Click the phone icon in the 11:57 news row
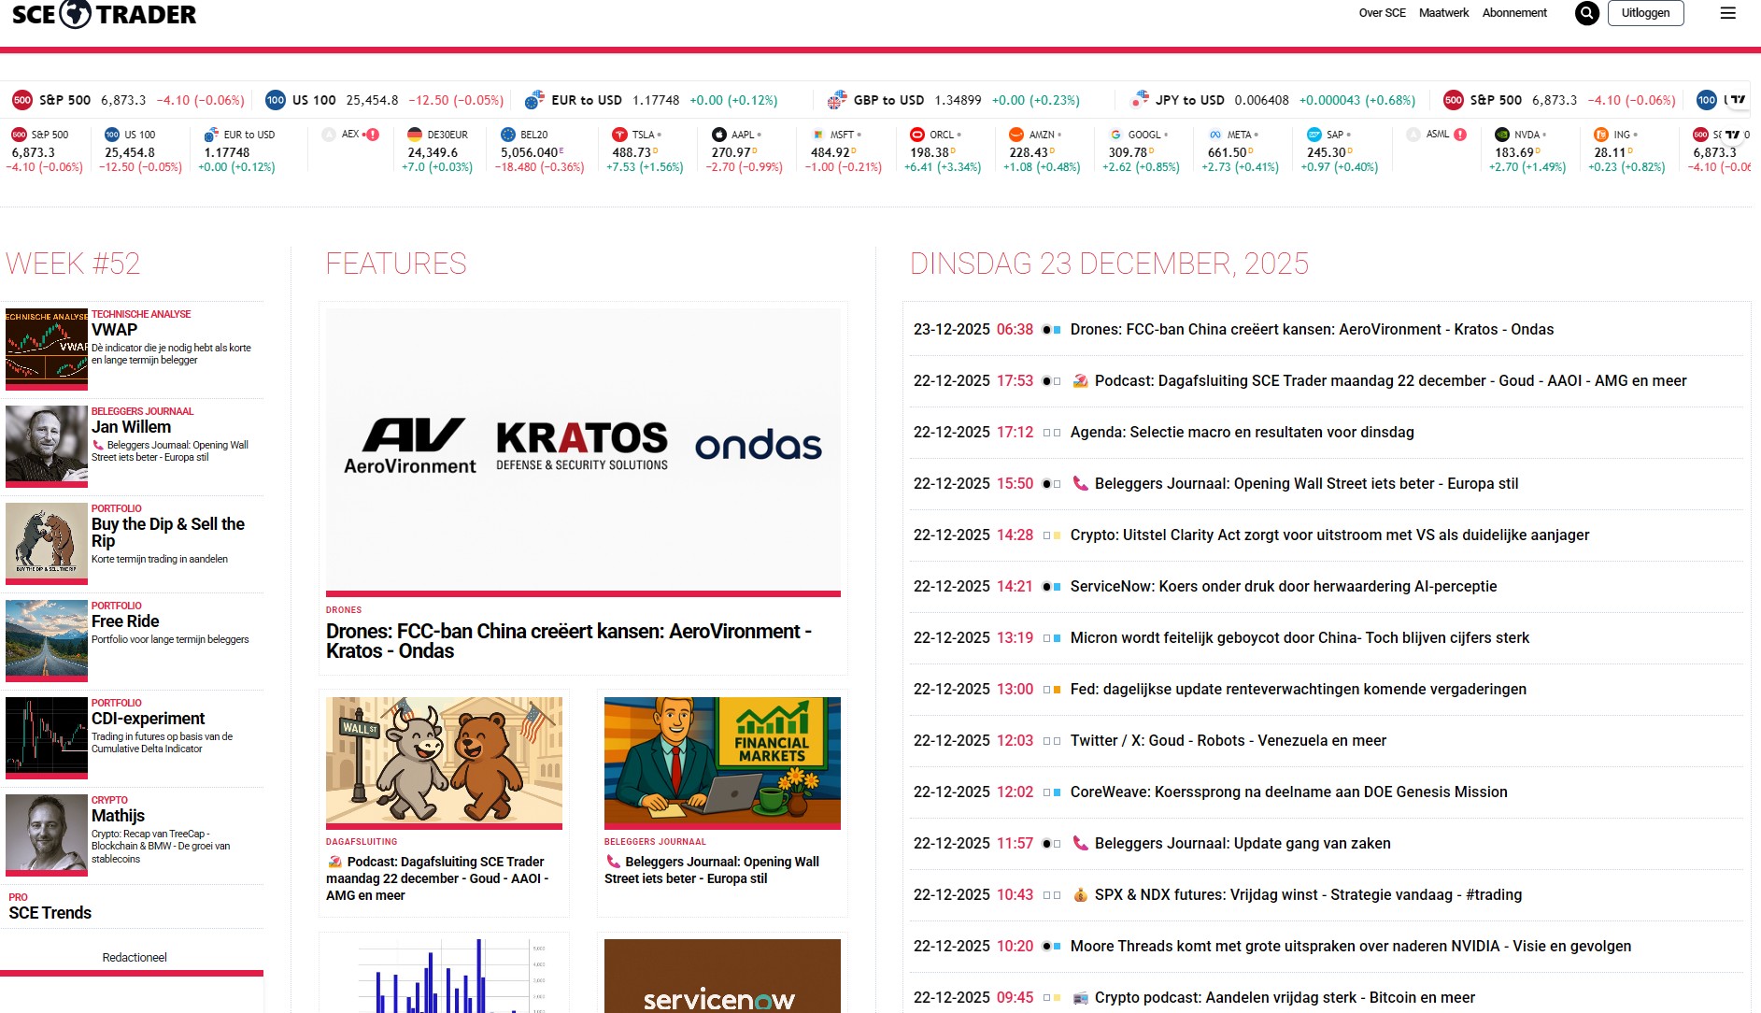Viewport: 1761px width, 1013px height. tap(1080, 843)
